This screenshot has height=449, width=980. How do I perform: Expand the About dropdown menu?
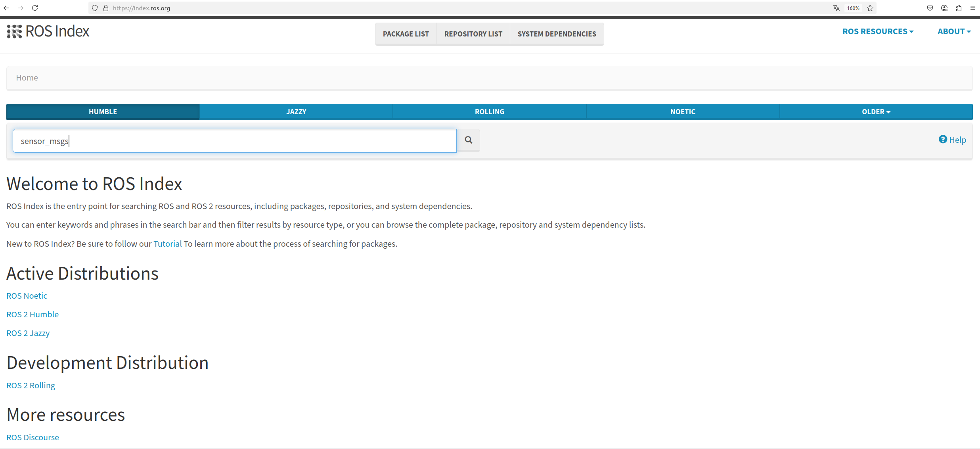pyautogui.click(x=954, y=31)
